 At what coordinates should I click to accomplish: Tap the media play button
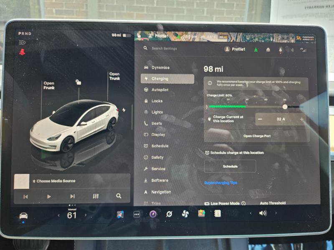coord(49,197)
